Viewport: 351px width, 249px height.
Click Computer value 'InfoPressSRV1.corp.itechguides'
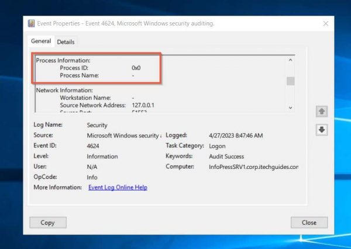pyautogui.click(x=253, y=167)
